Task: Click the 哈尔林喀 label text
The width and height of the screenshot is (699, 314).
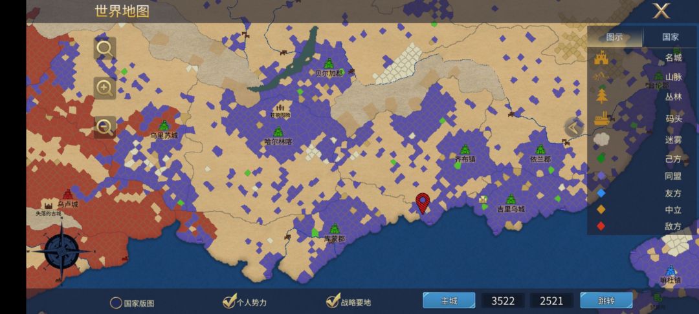Action: 278,142
